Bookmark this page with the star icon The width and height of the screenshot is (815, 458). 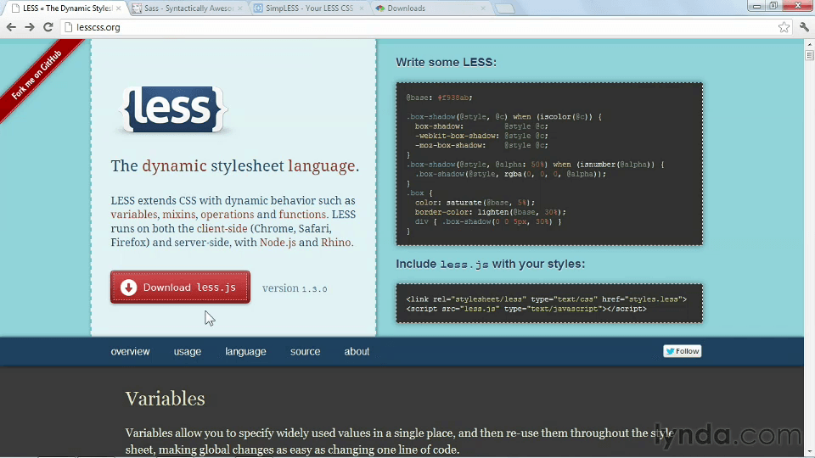[x=784, y=27]
